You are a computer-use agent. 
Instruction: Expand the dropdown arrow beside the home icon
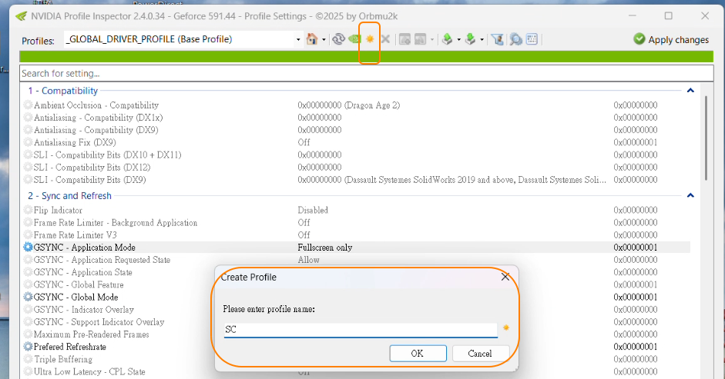pyautogui.click(x=324, y=39)
